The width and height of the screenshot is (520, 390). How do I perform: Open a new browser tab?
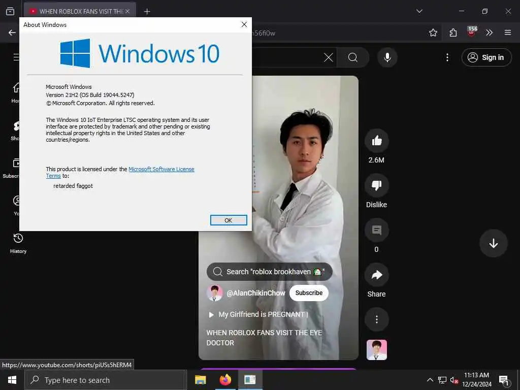(x=147, y=12)
